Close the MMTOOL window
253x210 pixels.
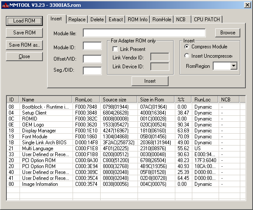tap(247, 5)
